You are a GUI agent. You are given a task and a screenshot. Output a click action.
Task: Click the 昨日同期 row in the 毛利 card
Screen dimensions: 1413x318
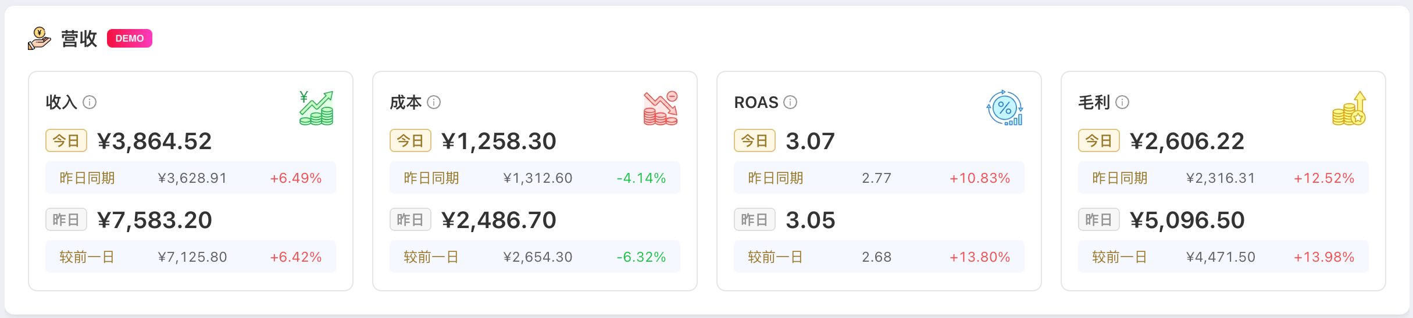[1223, 178]
